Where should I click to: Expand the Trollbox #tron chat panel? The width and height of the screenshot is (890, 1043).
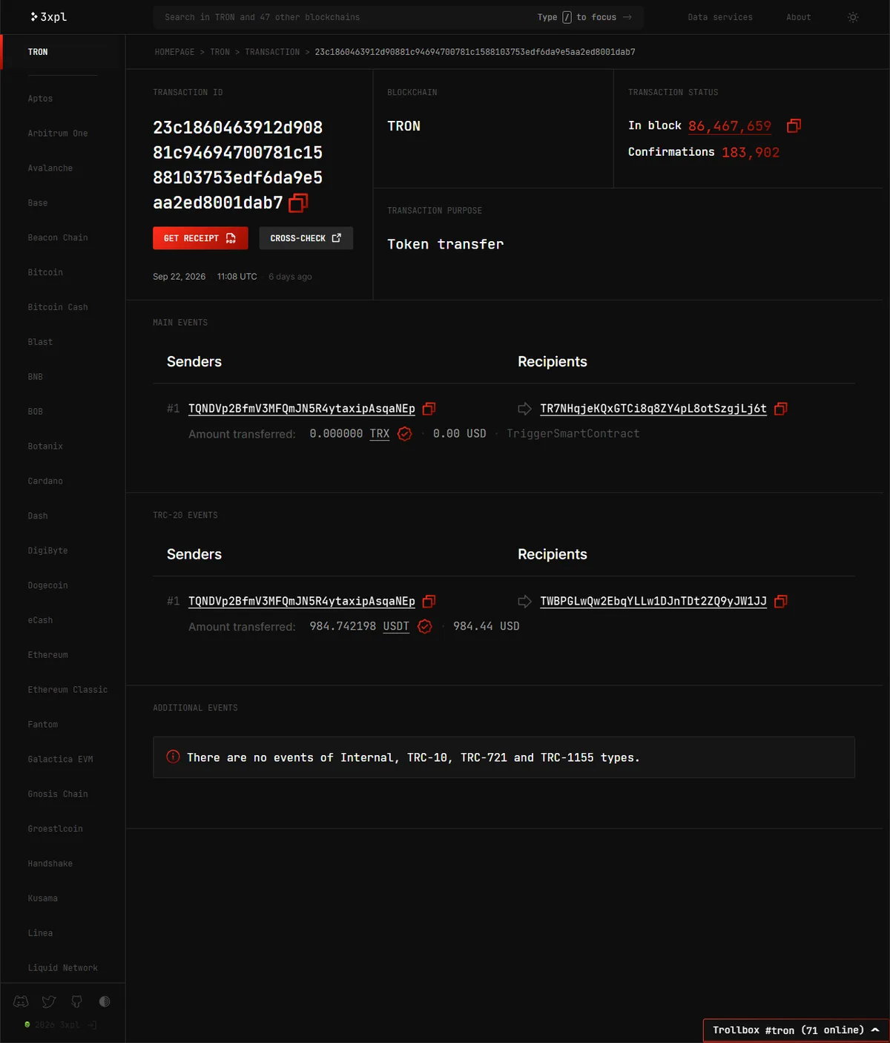point(796,1030)
